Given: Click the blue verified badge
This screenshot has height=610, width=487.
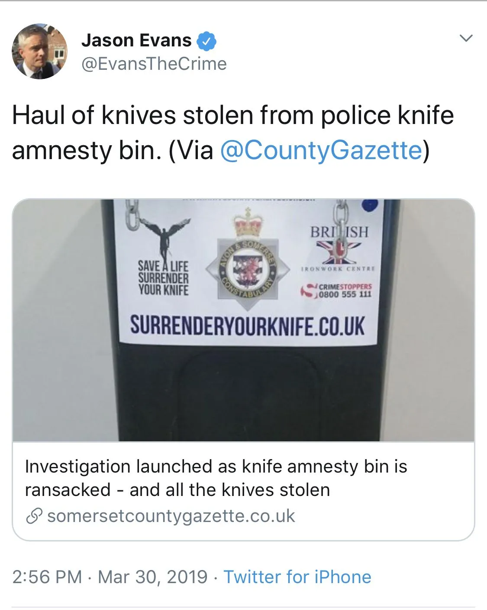Looking at the screenshot, I should (x=206, y=41).
